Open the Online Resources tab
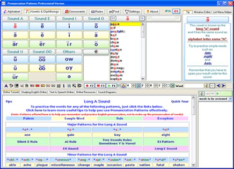The width and height of the screenshot is (234, 169). [86, 92]
